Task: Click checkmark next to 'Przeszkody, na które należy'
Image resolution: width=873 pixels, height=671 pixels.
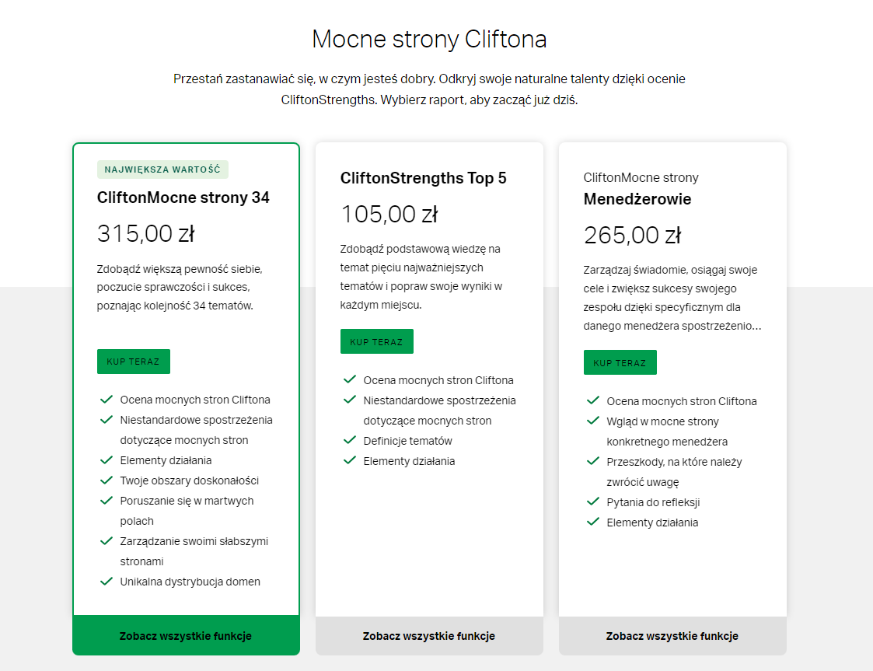Action: (593, 462)
